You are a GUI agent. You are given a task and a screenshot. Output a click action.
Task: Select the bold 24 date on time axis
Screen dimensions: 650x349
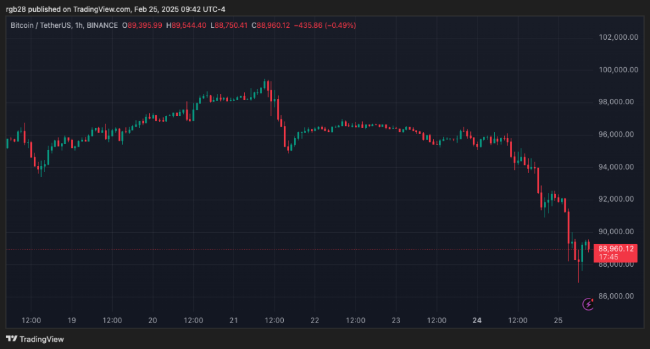point(477,320)
